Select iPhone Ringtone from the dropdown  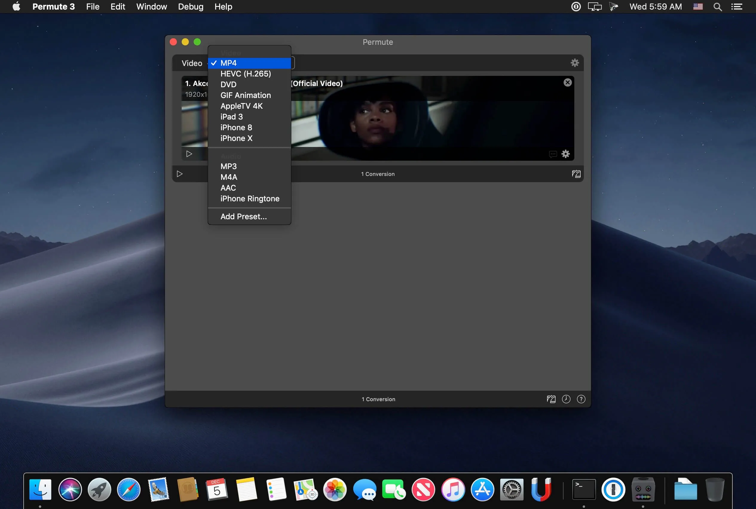250,198
